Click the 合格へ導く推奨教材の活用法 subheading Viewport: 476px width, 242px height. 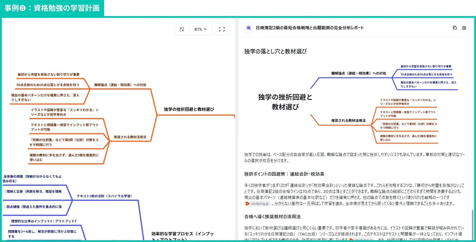(x=272, y=217)
